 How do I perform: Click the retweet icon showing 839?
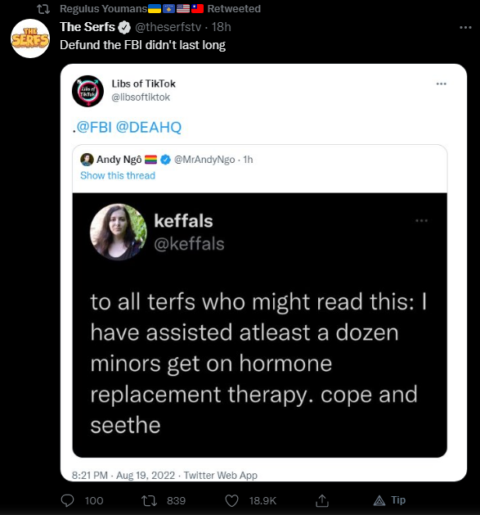[149, 500]
